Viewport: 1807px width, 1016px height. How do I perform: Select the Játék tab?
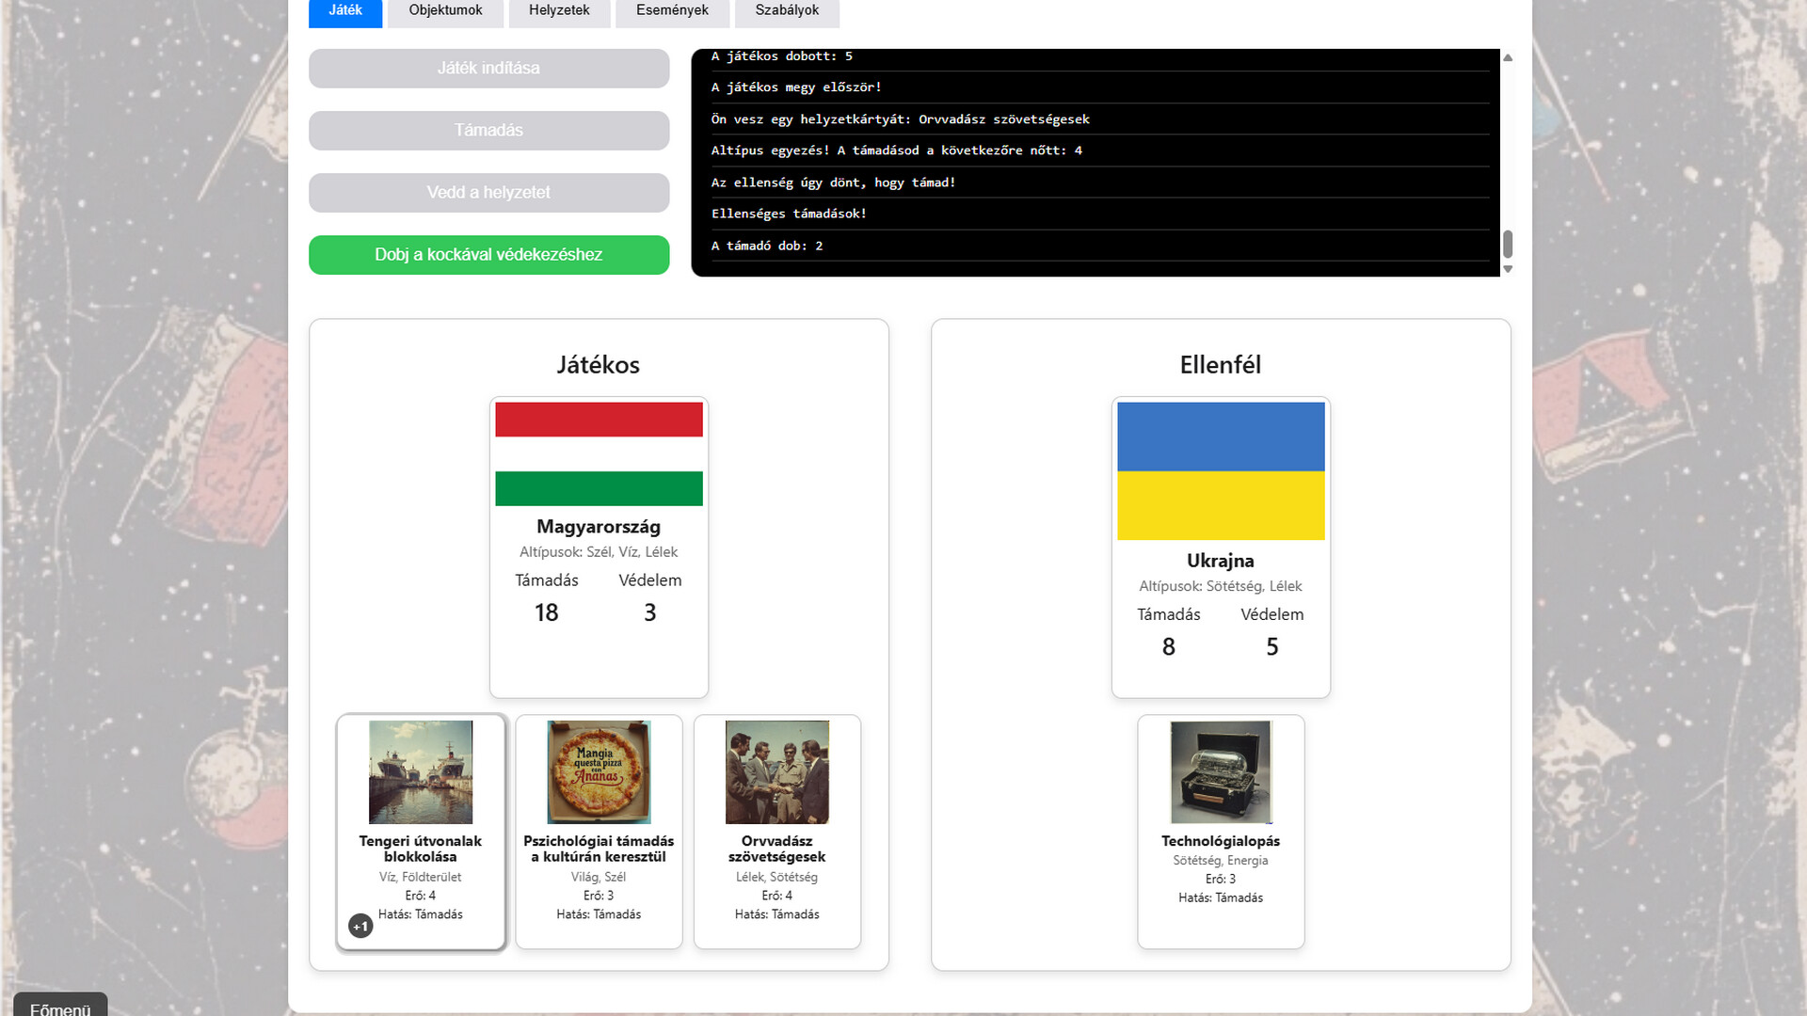pos(345,10)
